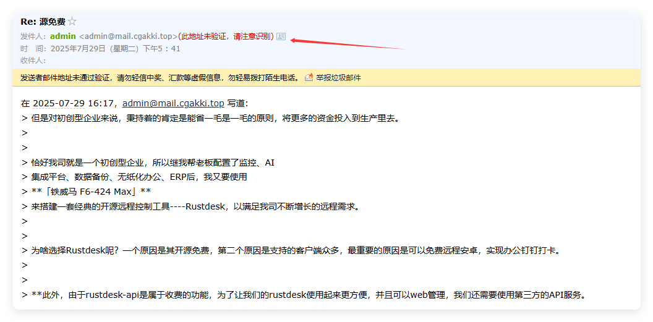Open sender contact card icon
The image size is (653, 322).
coord(281,36)
